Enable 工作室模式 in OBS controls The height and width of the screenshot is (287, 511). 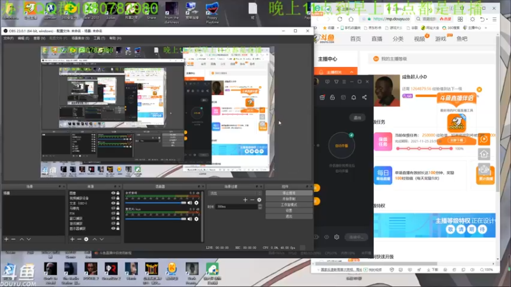(289, 205)
